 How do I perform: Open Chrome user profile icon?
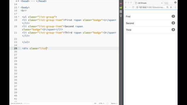coord(175,3)
